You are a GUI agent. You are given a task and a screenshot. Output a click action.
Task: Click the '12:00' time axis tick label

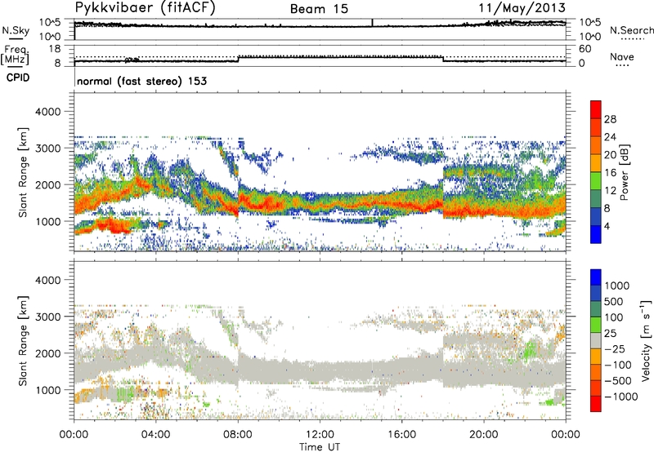(320, 435)
